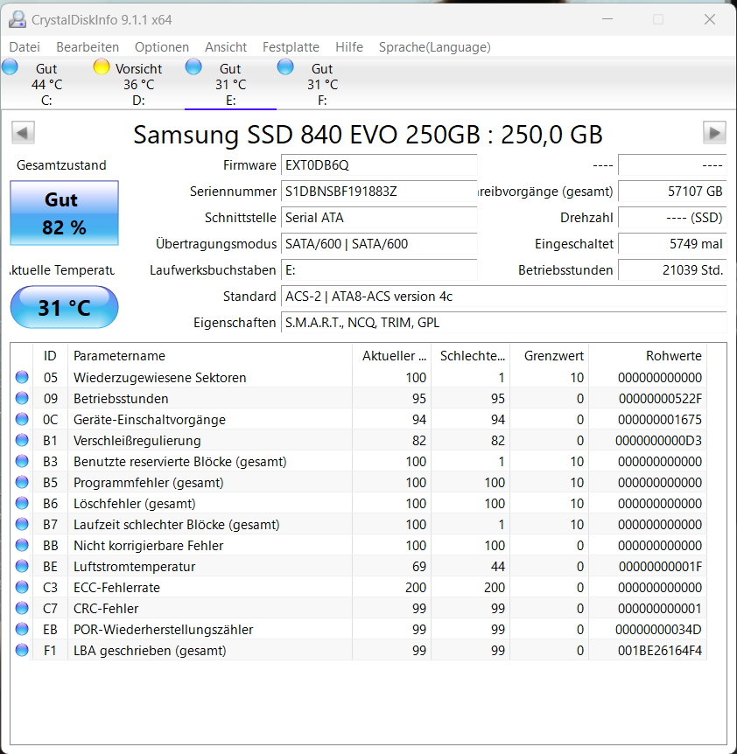Click raw value 00000000522F

660,399
